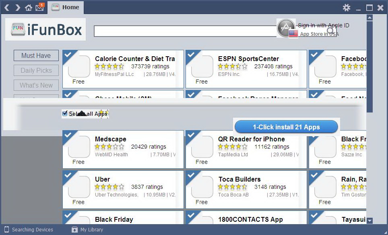Image resolution: width=388 pixels, height=235 pixels.
Task: Click the MyFitnessPal LLc developer name
Action: click(114, 74)
